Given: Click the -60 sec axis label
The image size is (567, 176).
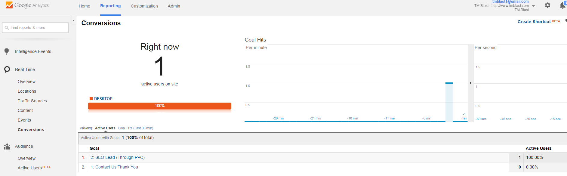Looking at the screenshot, I should tap(481, 119).
